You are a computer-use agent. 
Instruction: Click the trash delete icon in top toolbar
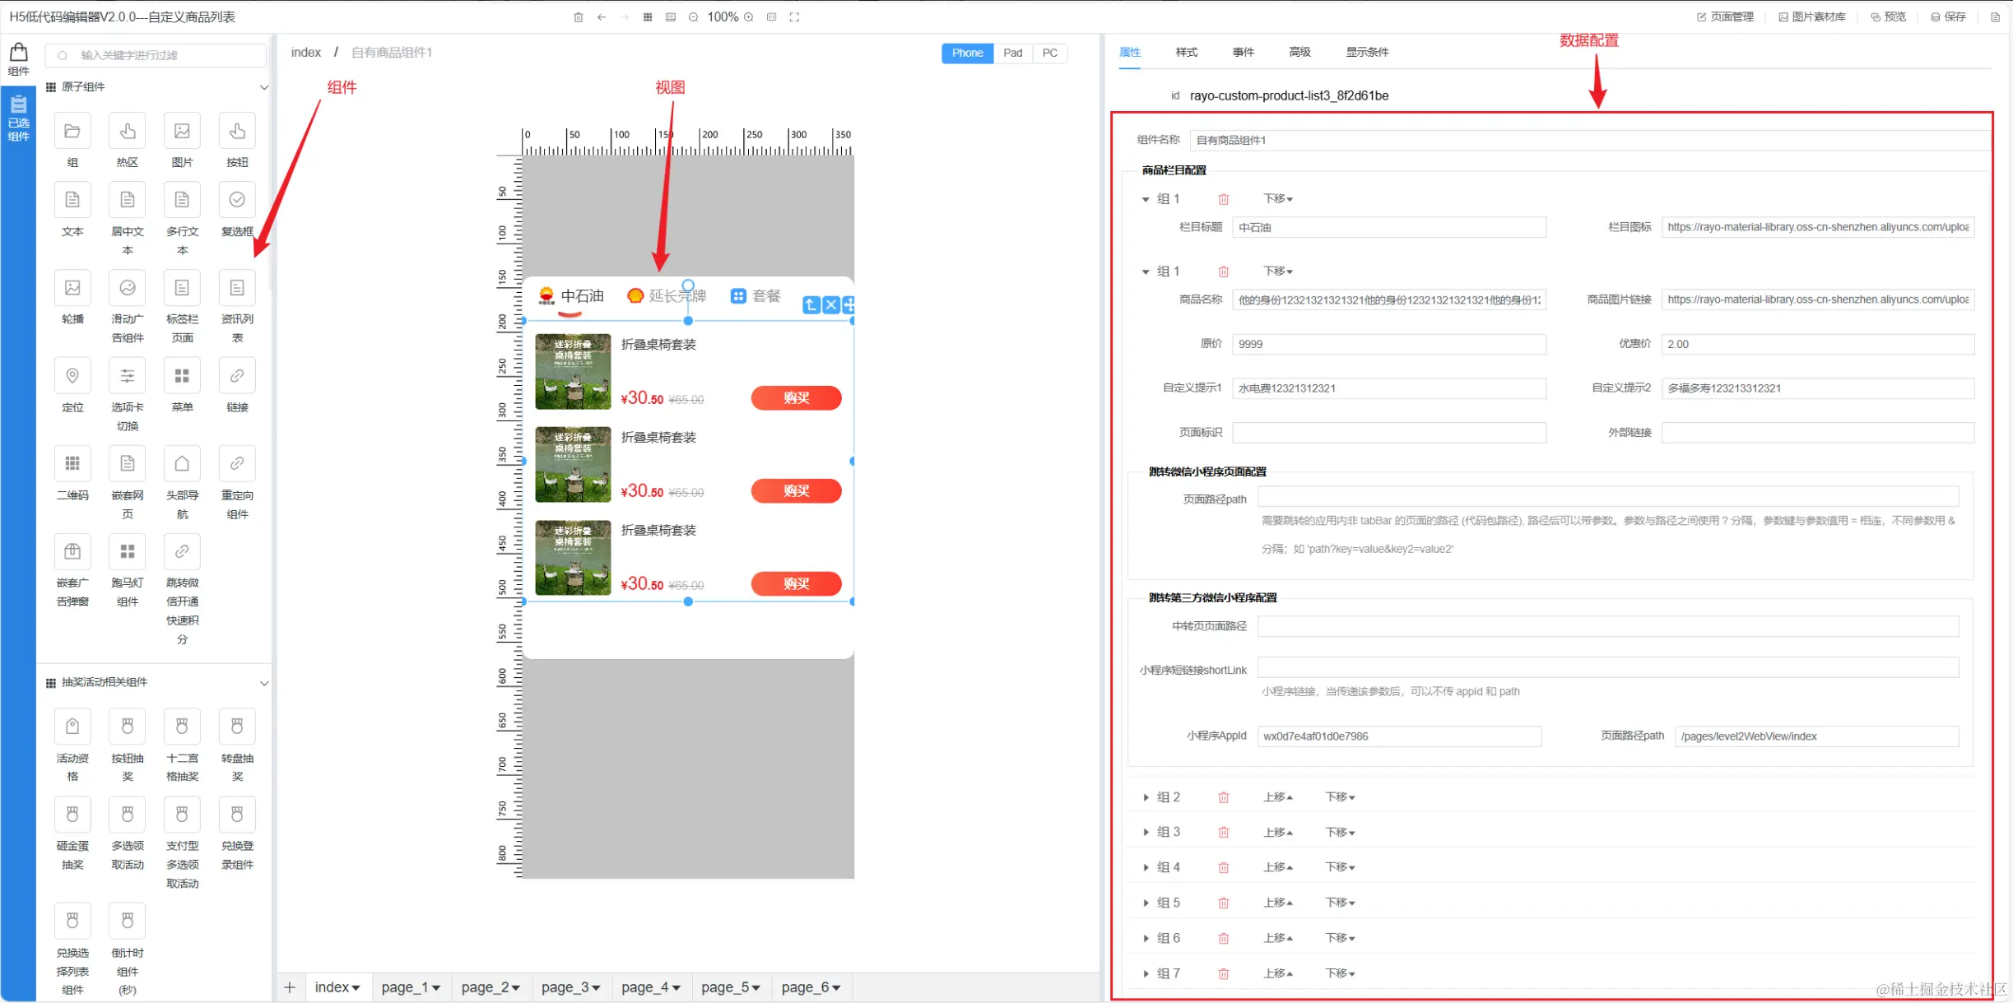click(x=578, y=17)
